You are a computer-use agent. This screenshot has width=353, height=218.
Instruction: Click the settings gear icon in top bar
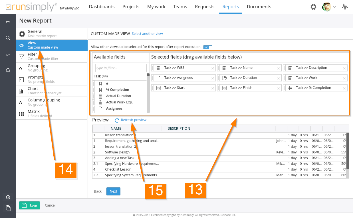click(x=313, y=7)
